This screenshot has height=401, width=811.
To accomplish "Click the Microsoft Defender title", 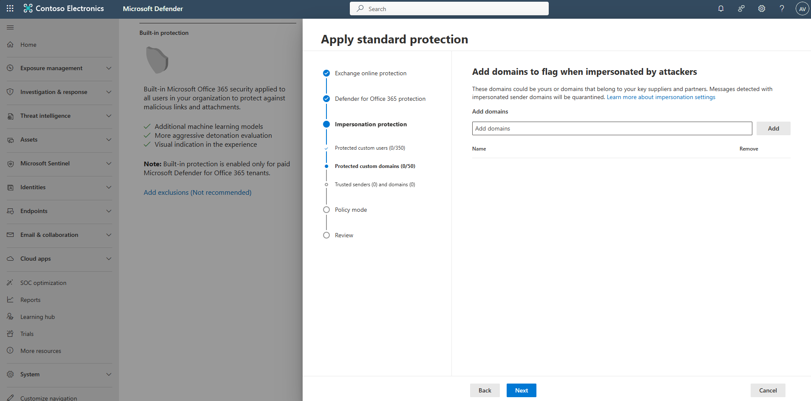I will [x=153, y=9].
